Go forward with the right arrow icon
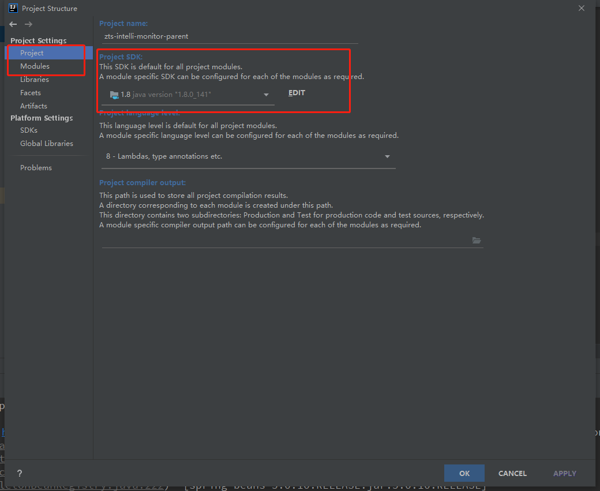This screenshot has height=491, width=600. [x=28, y=24]
